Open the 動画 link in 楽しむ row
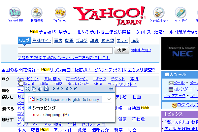This screenshot has width=198, height=132. (137, 97)
